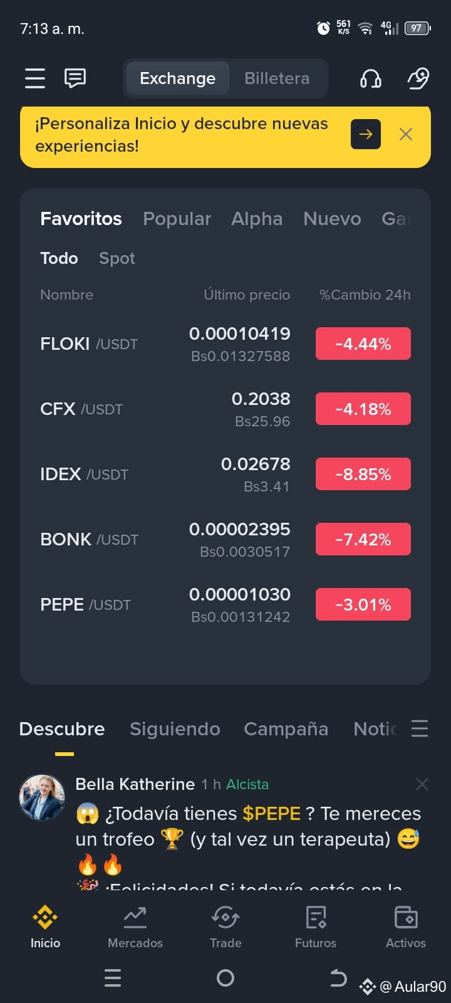Viewport: 451px width, 1003px height.
Task: Open the PEPE/USDT pair row
Action: coord(225,605)
